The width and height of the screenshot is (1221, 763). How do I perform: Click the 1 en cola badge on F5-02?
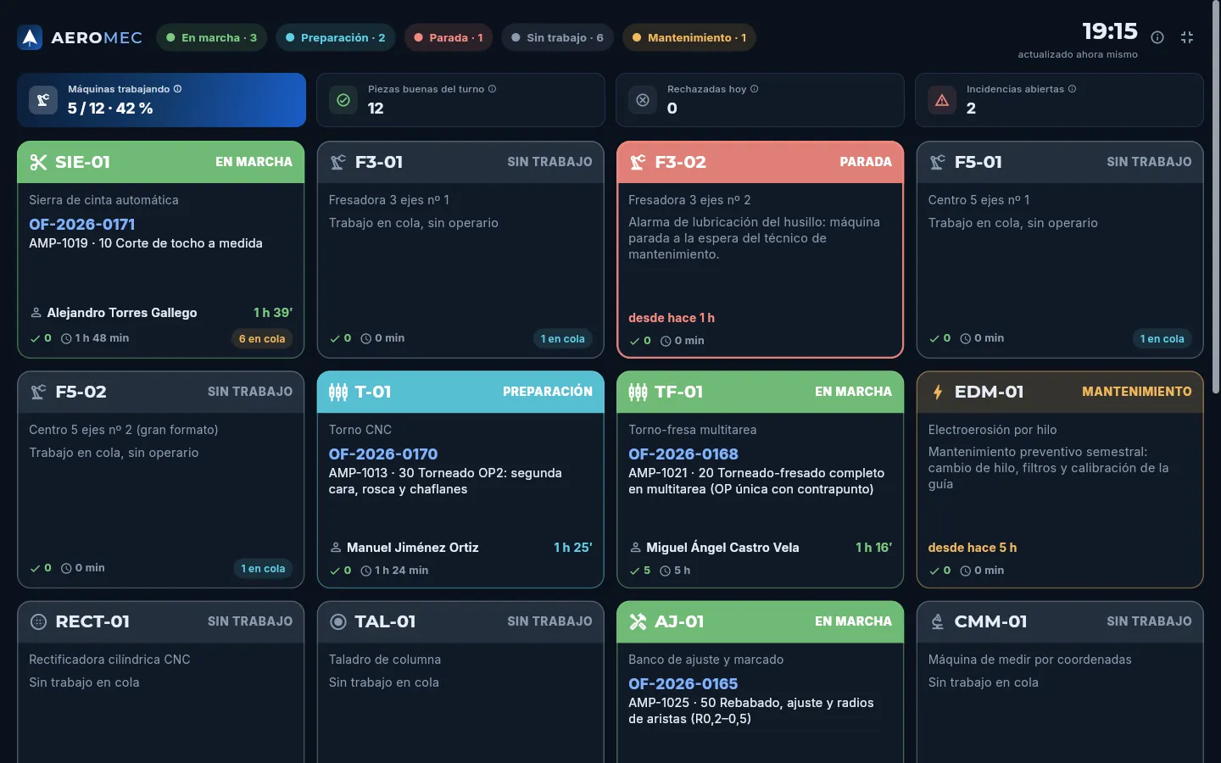tap(263, 569)
